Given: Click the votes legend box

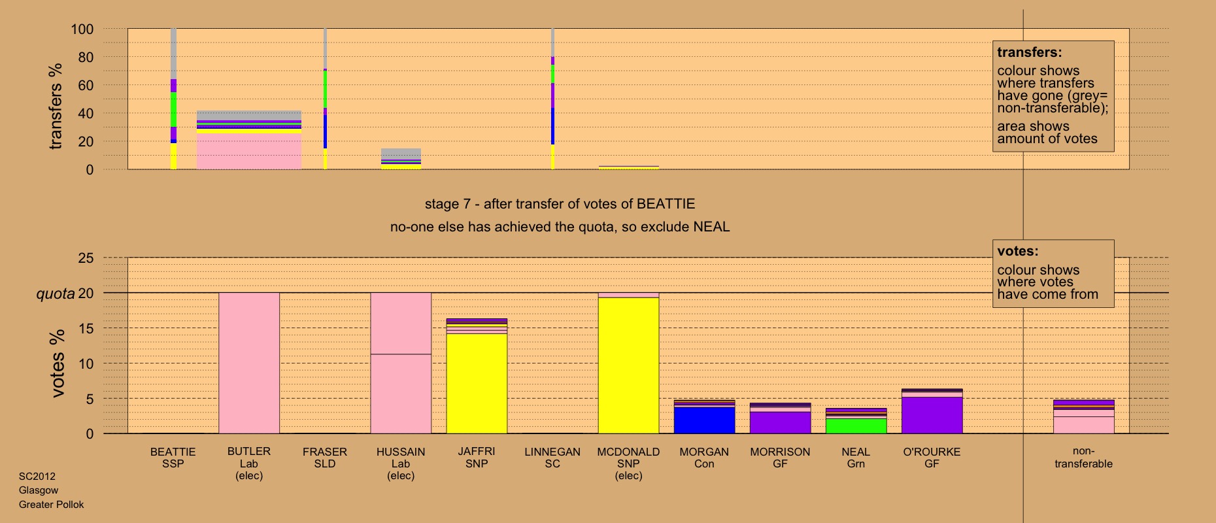Looking at the screenshot, I should 1053,273.
